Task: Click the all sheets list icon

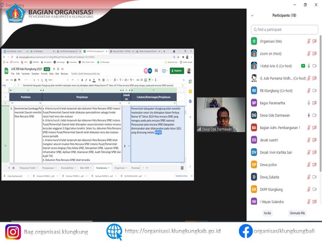Action: pyautogui.click(x=13, y=167)
